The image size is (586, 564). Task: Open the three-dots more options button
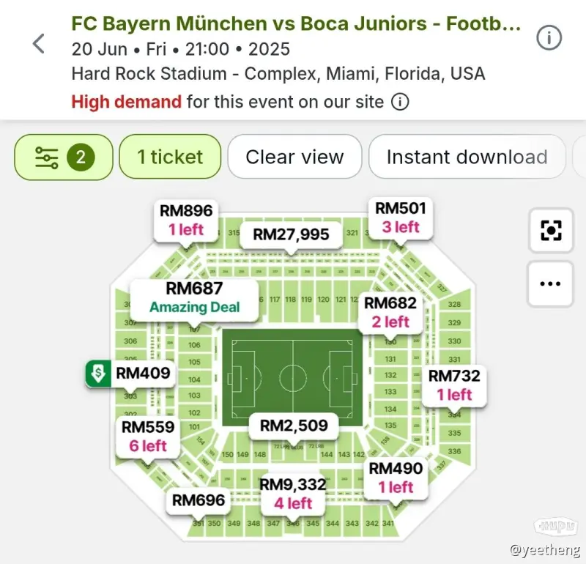click(550, 283)
